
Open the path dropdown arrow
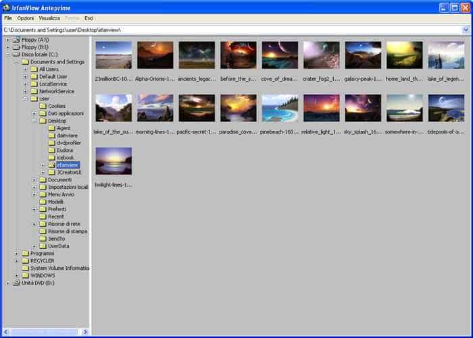click(x=466, y=30)
